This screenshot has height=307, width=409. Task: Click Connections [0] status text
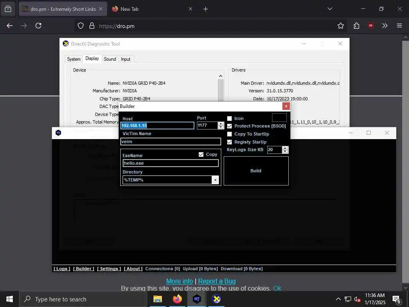(163, 269)
